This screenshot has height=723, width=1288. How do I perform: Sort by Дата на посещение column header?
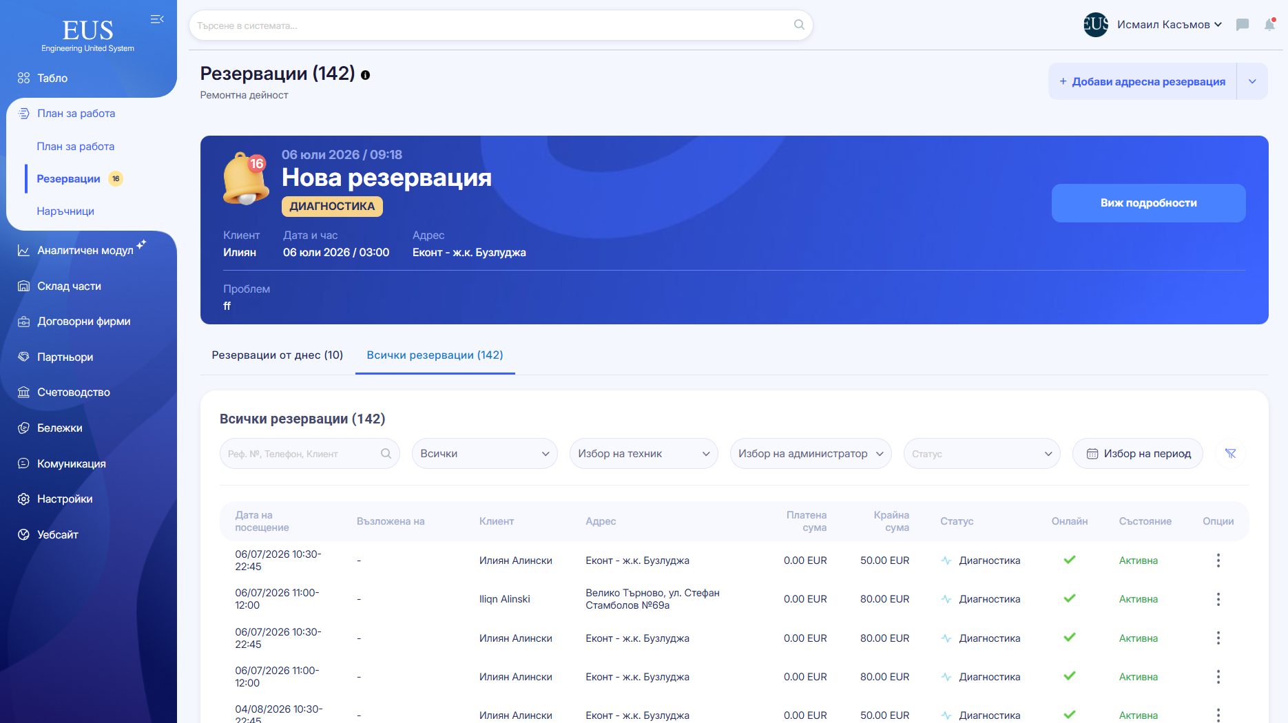click(262, 521)
